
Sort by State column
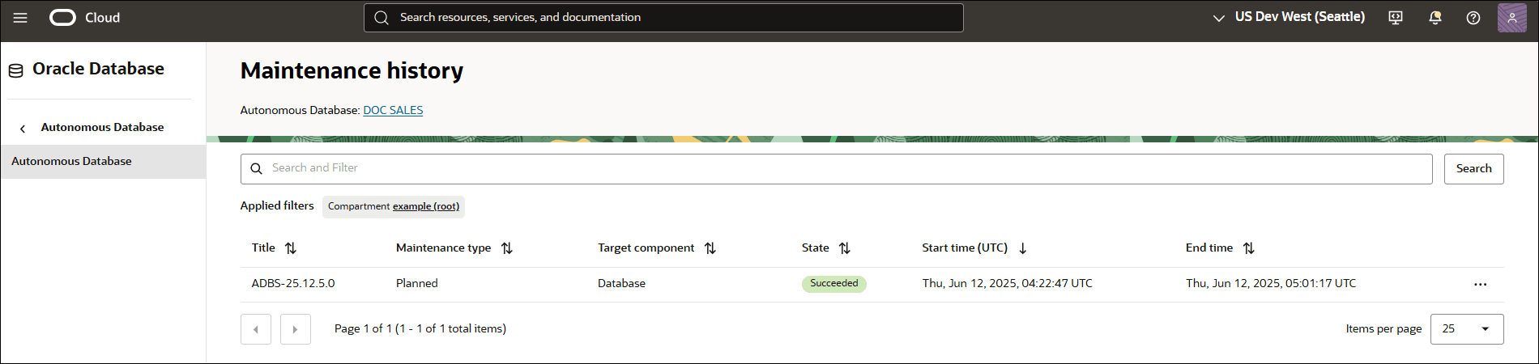pyautogui.click(x=845, y=248)
